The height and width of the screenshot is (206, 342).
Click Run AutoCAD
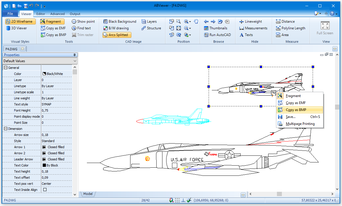[217, 35]
